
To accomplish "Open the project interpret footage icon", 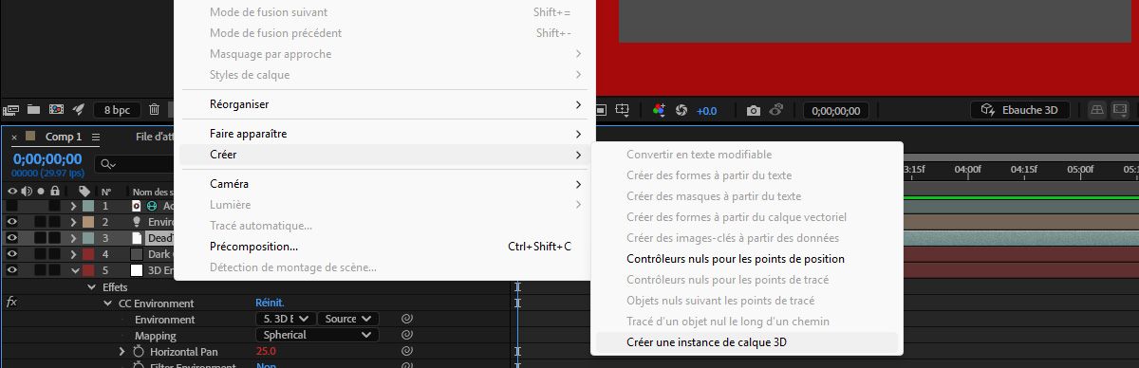I will click(11, 110).
